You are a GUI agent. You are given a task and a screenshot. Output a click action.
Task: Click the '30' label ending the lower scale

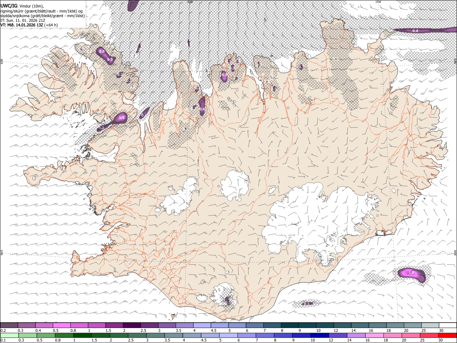(x=441, y=340)
